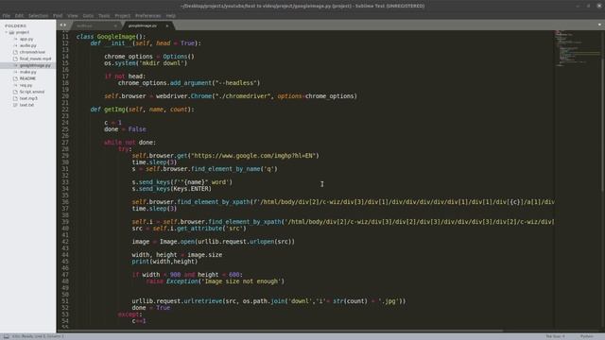Click the google.com URL string
Image resolution: width=605 pixels, height=340 pixels.
click(x=253, y=156)
